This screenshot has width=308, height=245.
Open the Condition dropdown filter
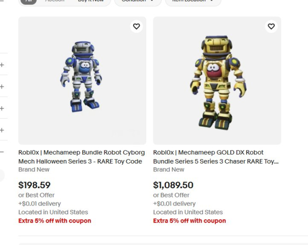tap(138, 2)
